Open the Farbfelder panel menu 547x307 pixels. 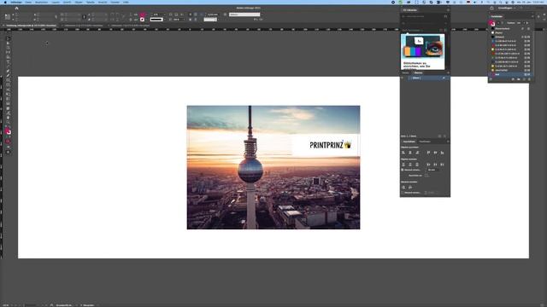pyautogui.click(x=532, y=16)
